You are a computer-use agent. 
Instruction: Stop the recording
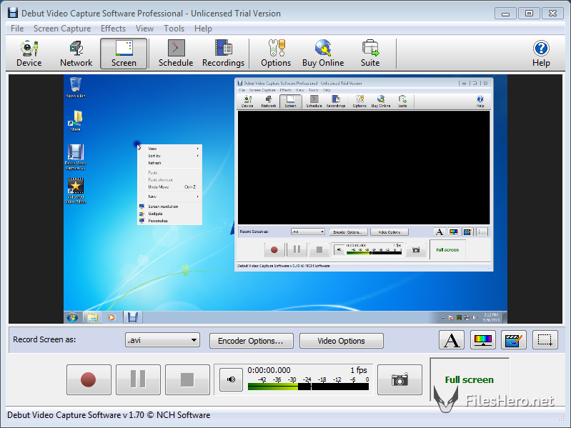pyautogui.click(x=187, y=379)
